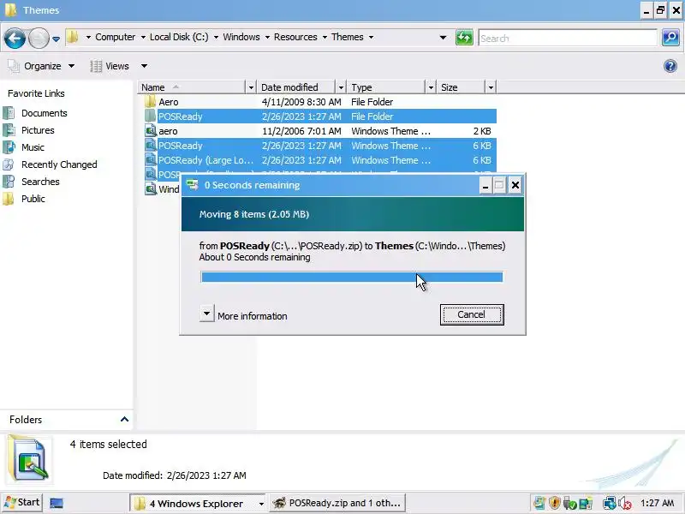Click the muted volume tray icon
This screenshot has width=685, height=514.
coord(625,503)
